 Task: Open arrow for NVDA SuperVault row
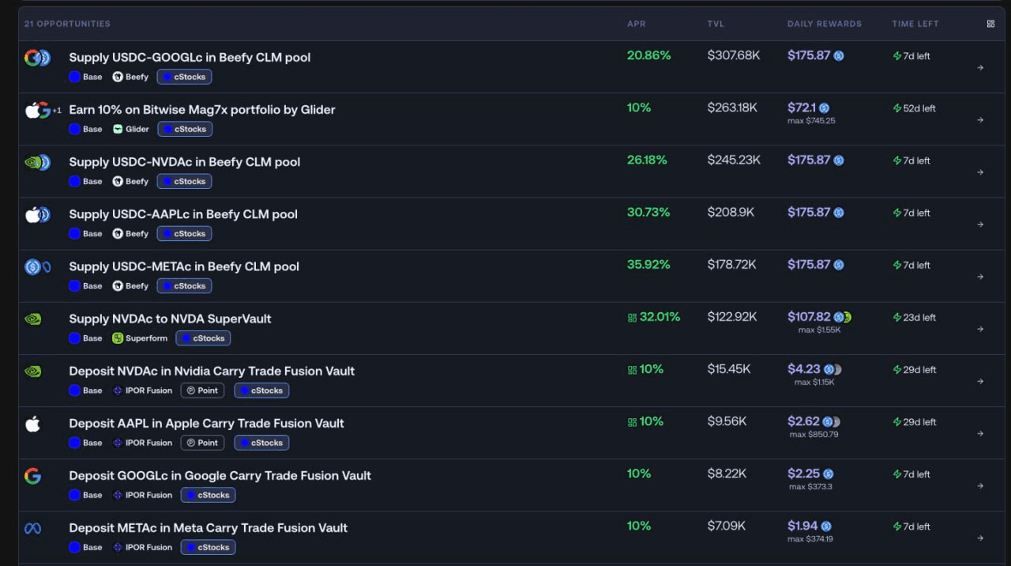click(980, 329)
